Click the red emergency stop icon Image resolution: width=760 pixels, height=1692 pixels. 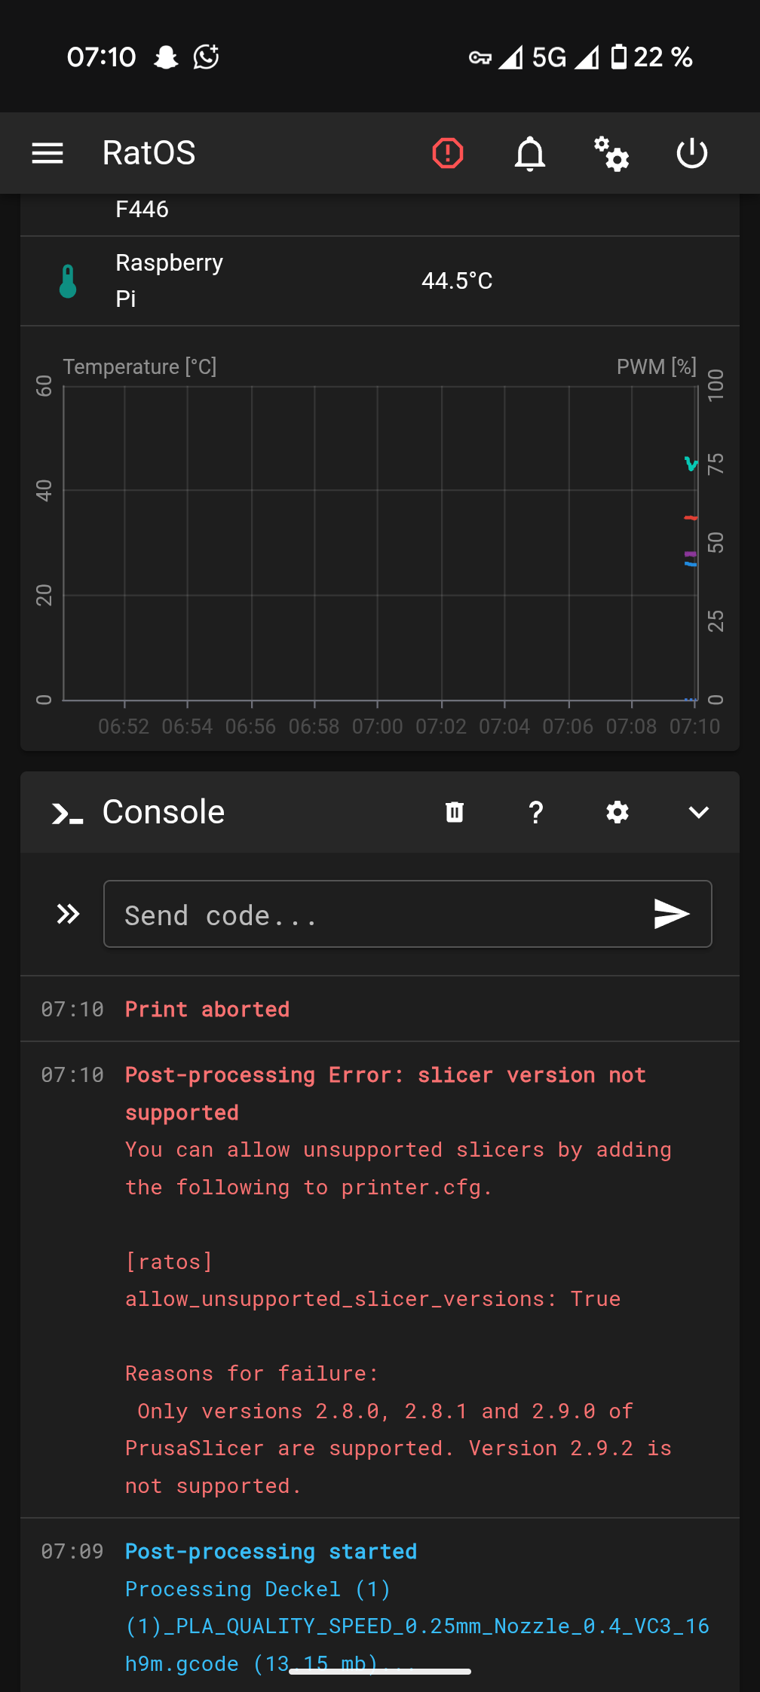coord(448,154)
